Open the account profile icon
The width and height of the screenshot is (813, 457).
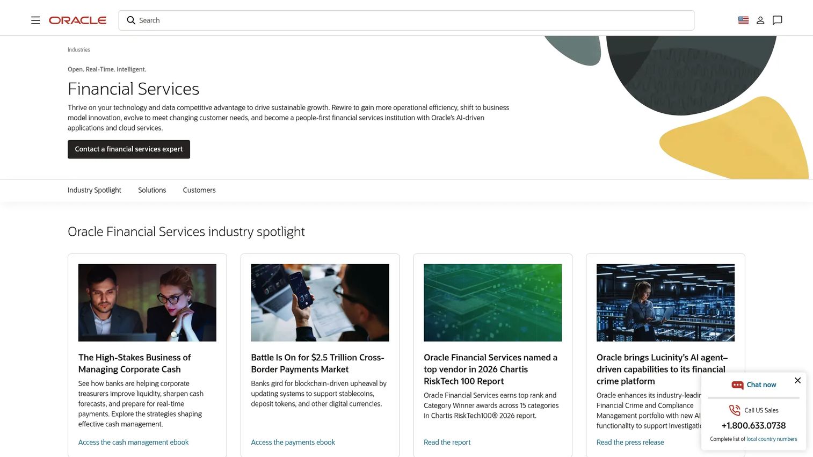tap(760, 20)
